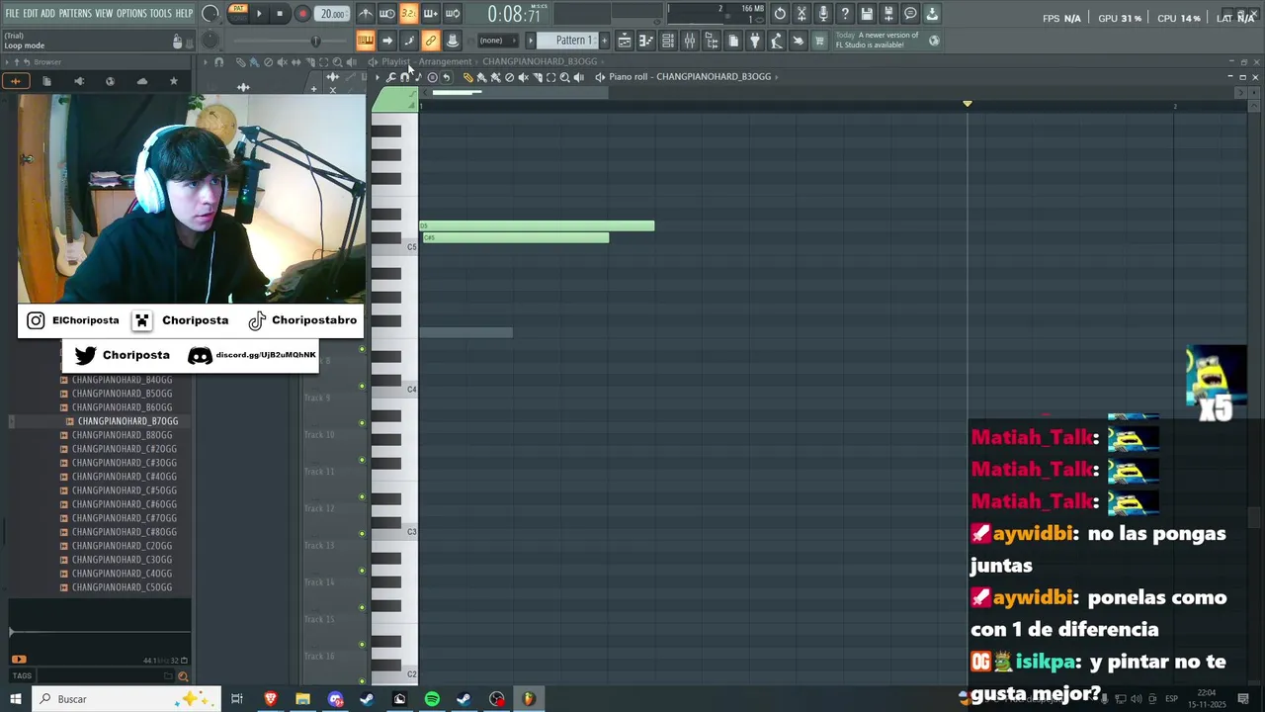The width and height of the screenshot is (1265, 712).
Task: Click the Stop button in transport
Action: pos(280,14)
